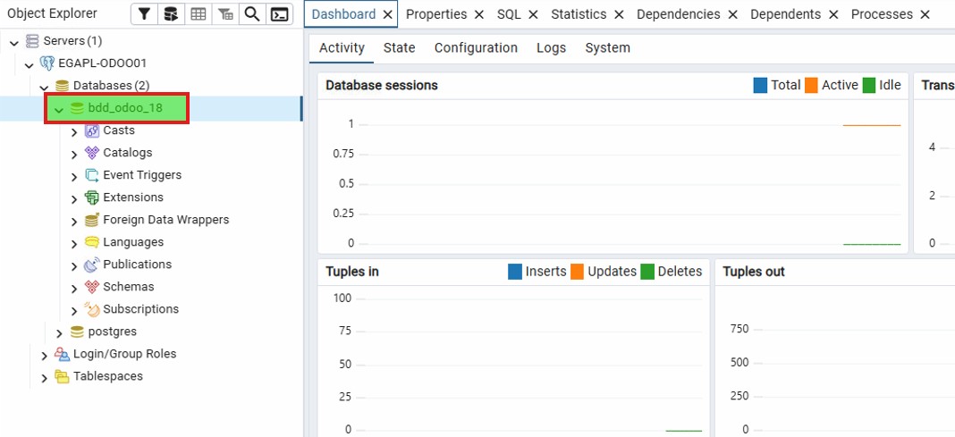
Task: Click the orange Active legend swatch
Action: (811, 86)
